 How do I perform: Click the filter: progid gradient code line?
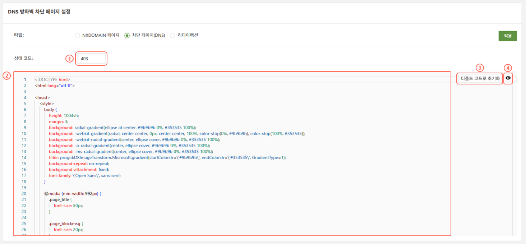pyautogui.click(x=167, y=157)
